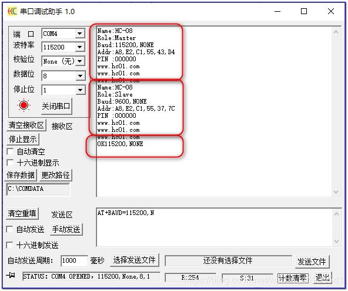Click the S:31 send counter
Viewport: 348px width, 291px height.
[247, 278]
